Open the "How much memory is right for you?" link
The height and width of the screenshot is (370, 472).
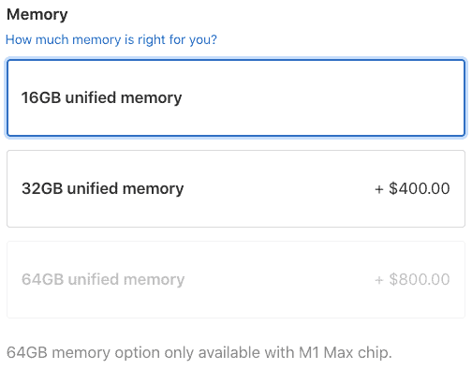click(111, 40)
